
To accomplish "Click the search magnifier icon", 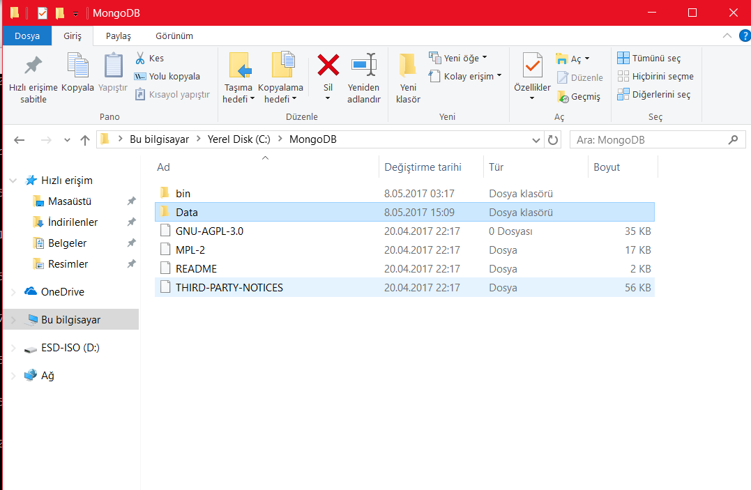I will [x=733, y=140].
